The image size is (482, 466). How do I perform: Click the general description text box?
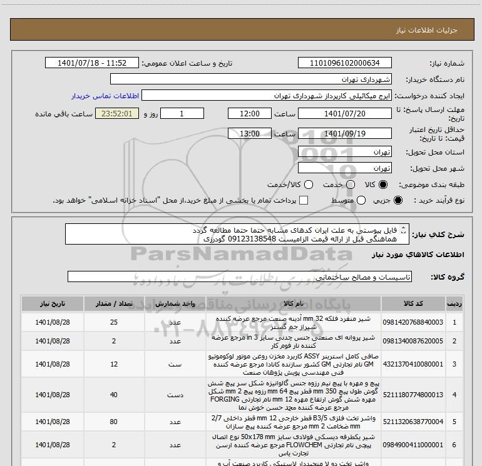click(237, 235)
